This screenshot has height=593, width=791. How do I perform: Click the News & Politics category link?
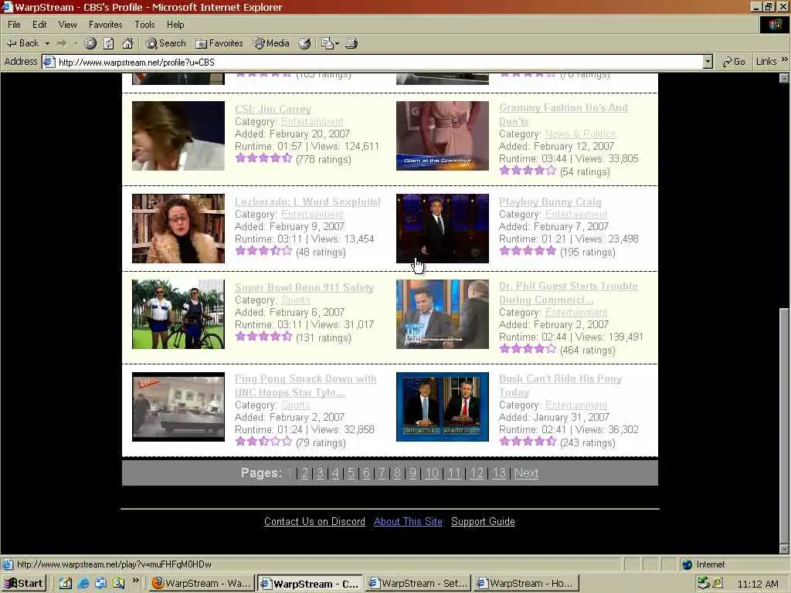[x=580, y=134]
